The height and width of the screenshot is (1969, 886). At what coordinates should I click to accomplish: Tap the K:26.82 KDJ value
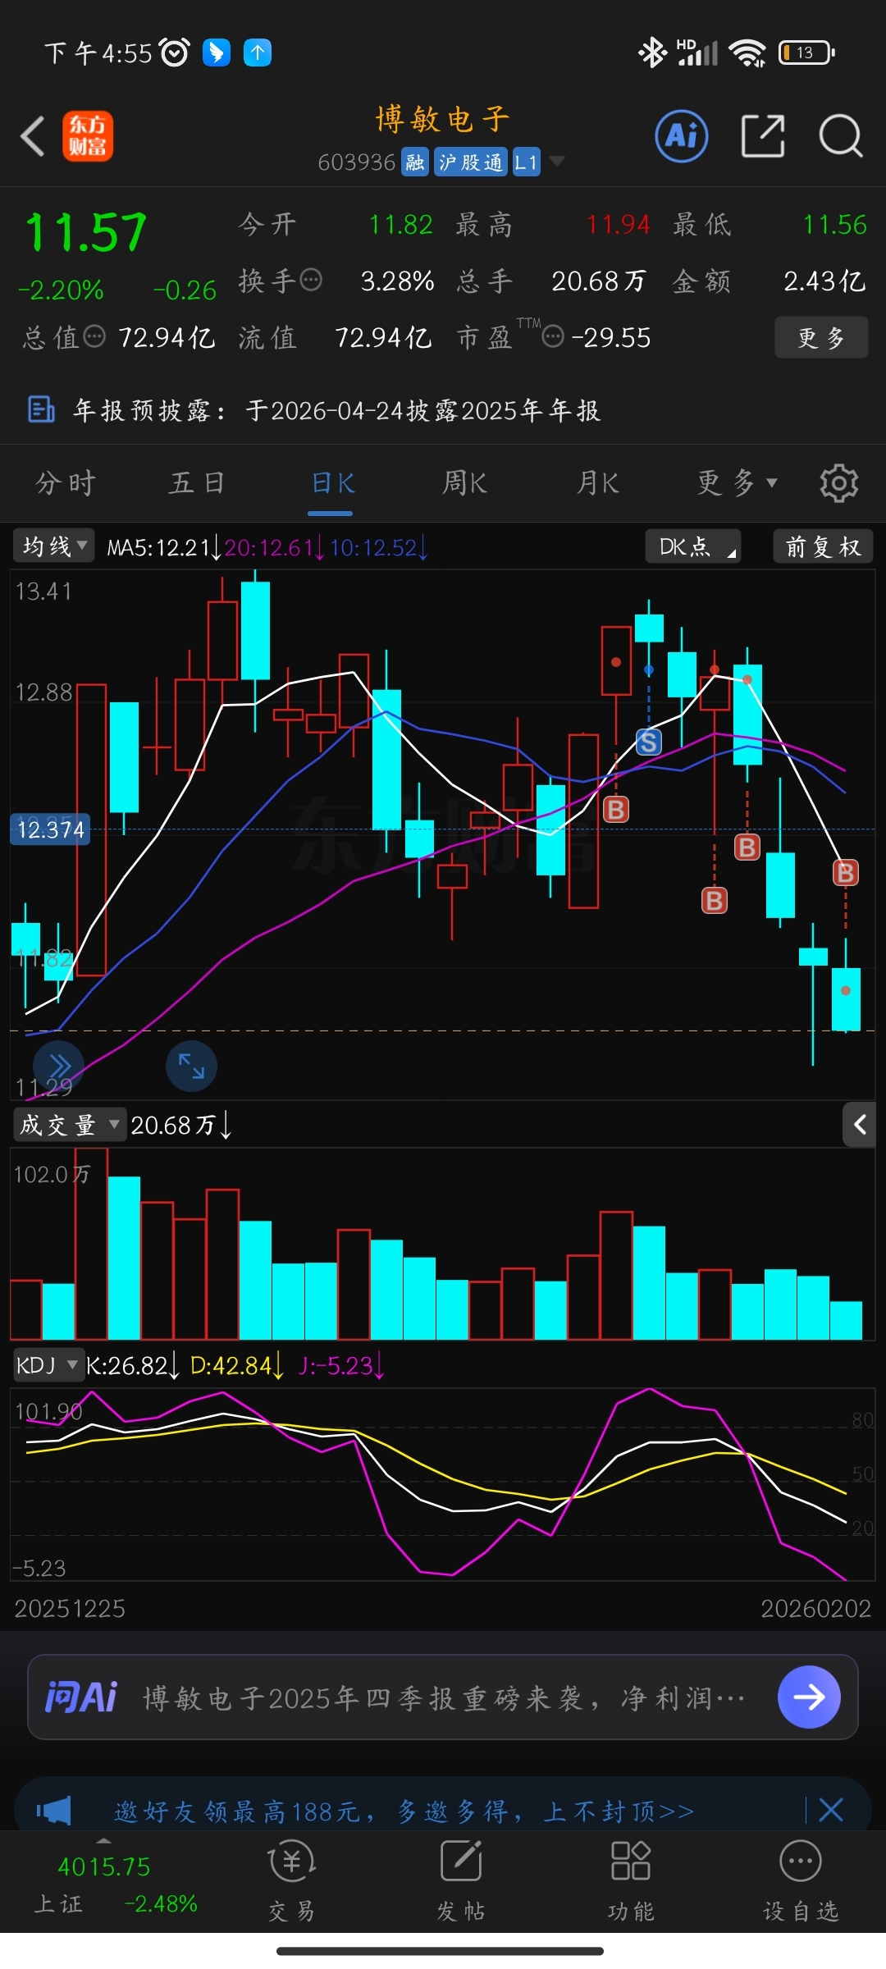pos(132,1365)
